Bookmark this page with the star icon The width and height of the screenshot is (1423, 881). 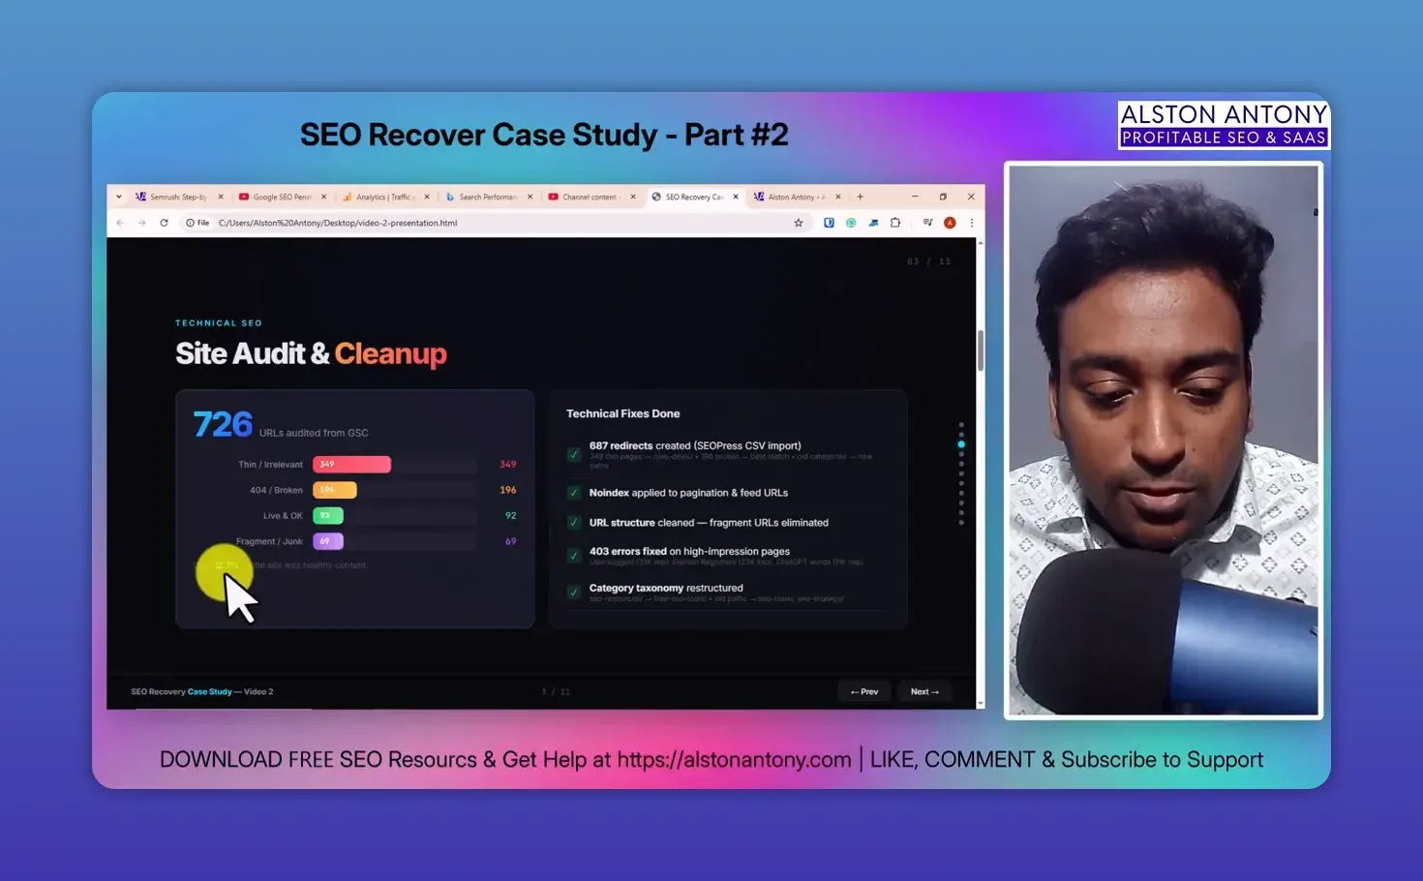(x=799, y=223)
